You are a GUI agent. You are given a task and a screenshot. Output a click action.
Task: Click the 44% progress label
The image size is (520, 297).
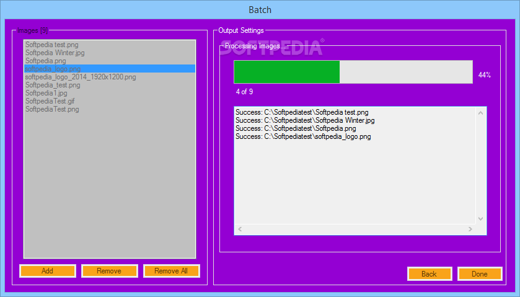coord(484,75)
